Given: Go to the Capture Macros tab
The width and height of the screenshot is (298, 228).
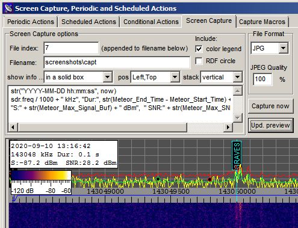Looking at the screenshot, I should (262, 22).
